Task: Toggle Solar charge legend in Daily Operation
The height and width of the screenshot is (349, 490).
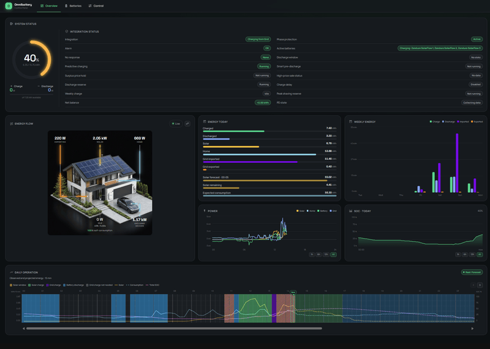Action: 36,285
